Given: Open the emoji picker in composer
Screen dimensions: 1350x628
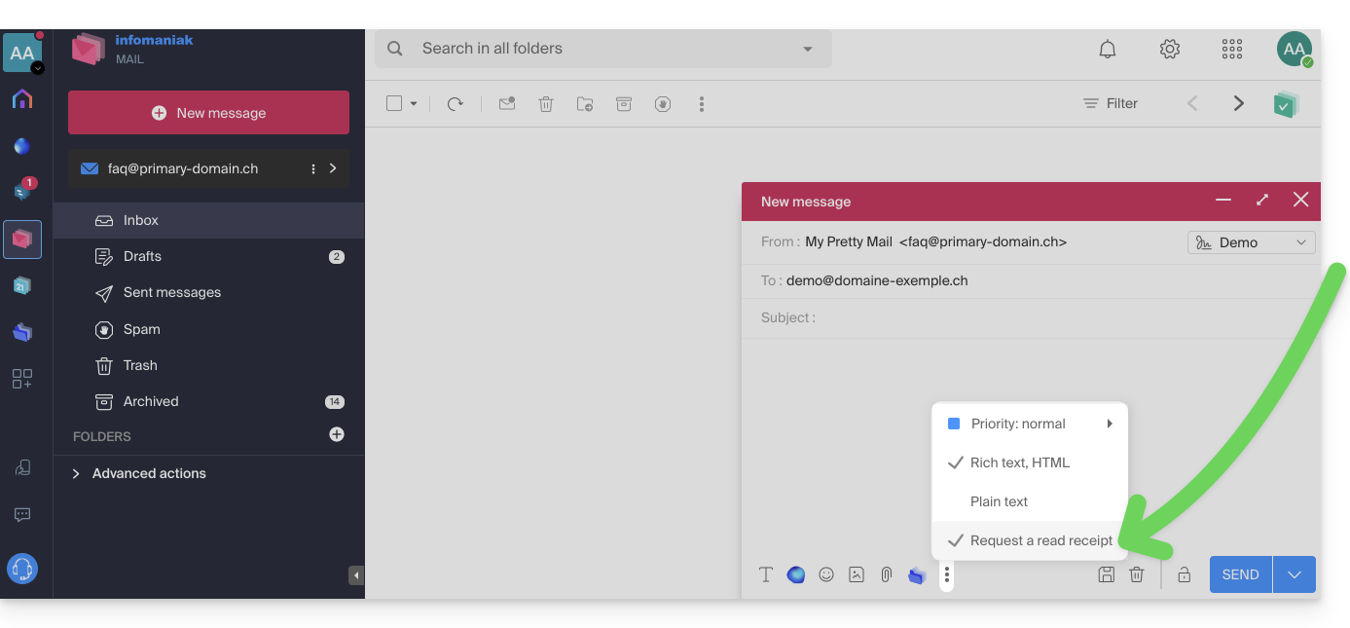Looking at the screenshot, I should click(x=826, y=574).
